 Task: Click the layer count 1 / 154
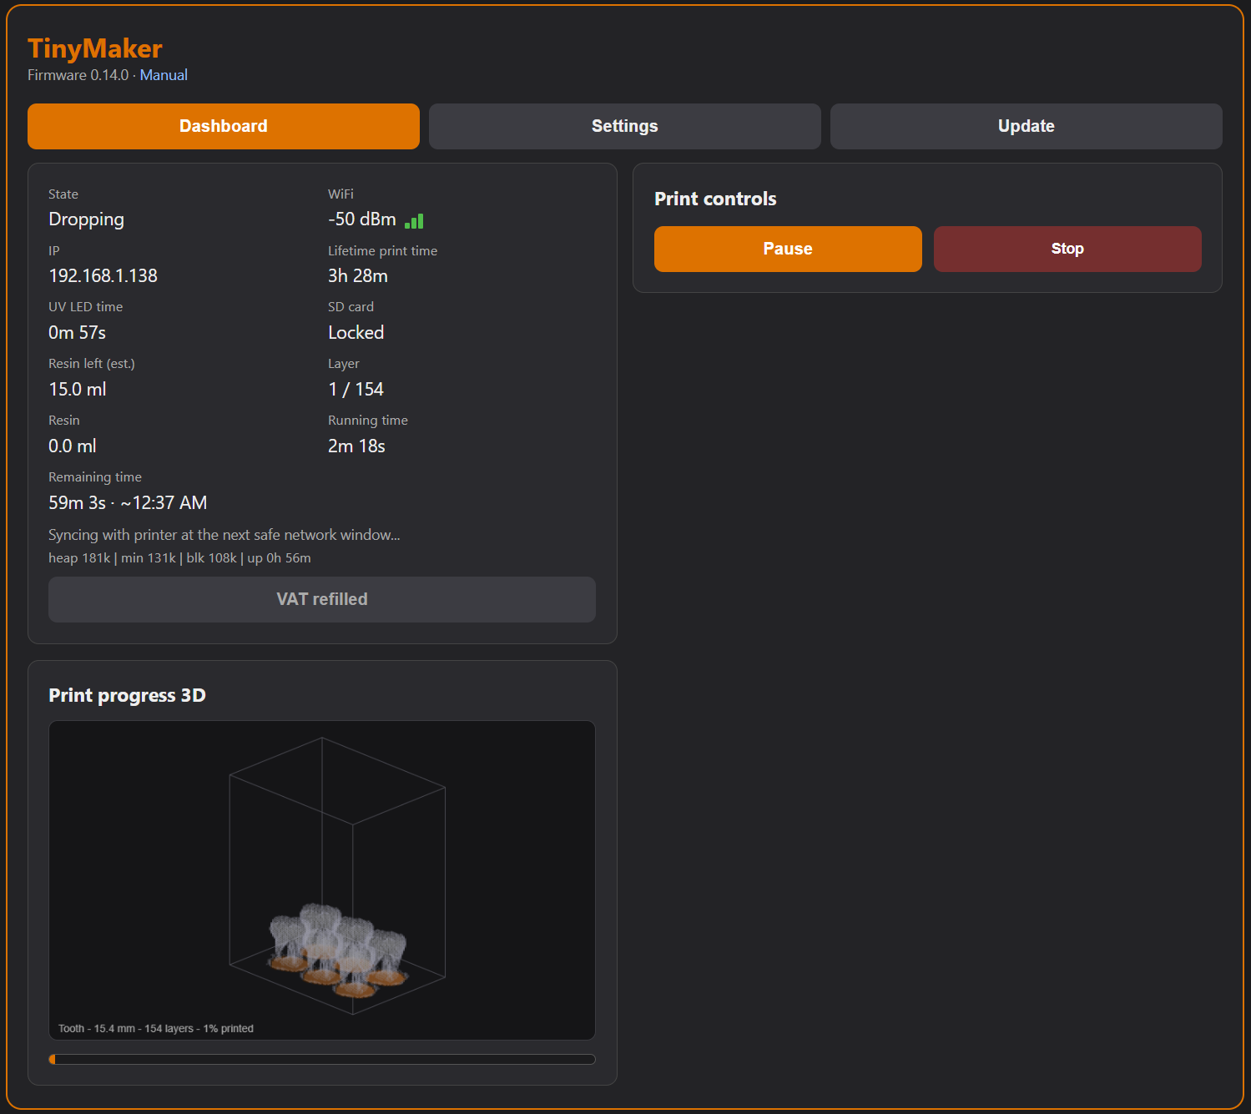[x=356, y=389]
